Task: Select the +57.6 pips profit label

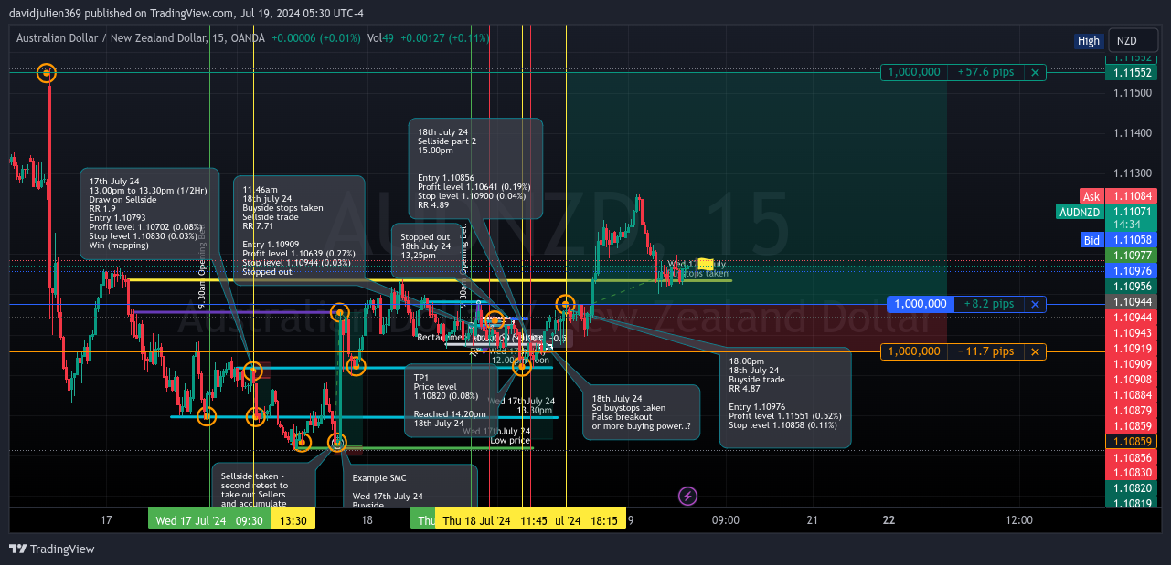Action: click(x=985, y=72)
